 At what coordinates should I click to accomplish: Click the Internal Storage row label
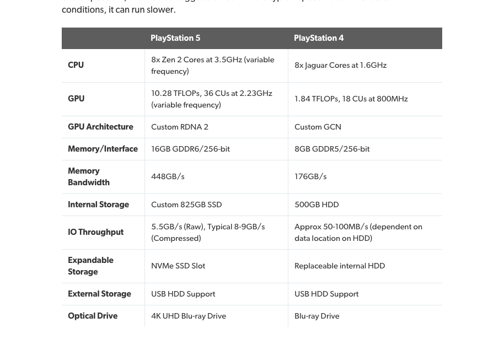pos(98,205)
